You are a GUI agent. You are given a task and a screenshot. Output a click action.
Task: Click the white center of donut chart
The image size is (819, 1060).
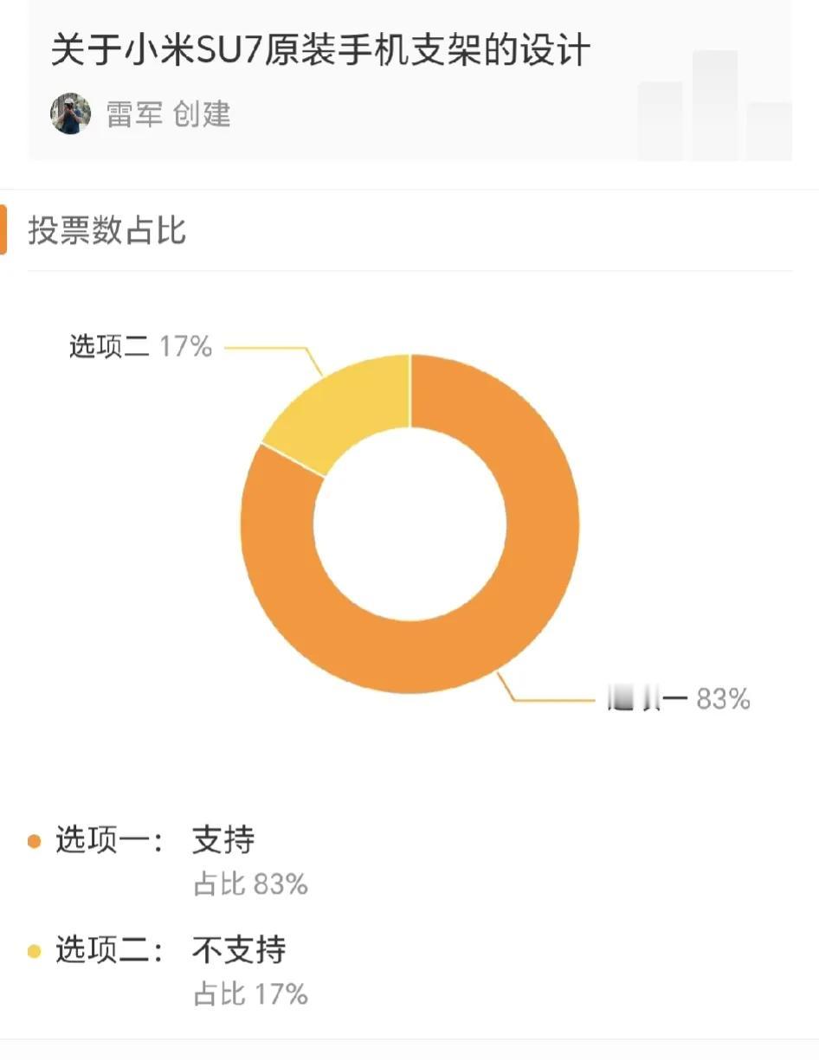[409, 524]
